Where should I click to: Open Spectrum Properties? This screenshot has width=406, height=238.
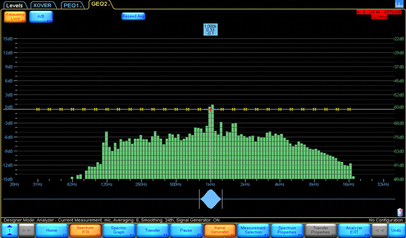(x=287, y=230)
